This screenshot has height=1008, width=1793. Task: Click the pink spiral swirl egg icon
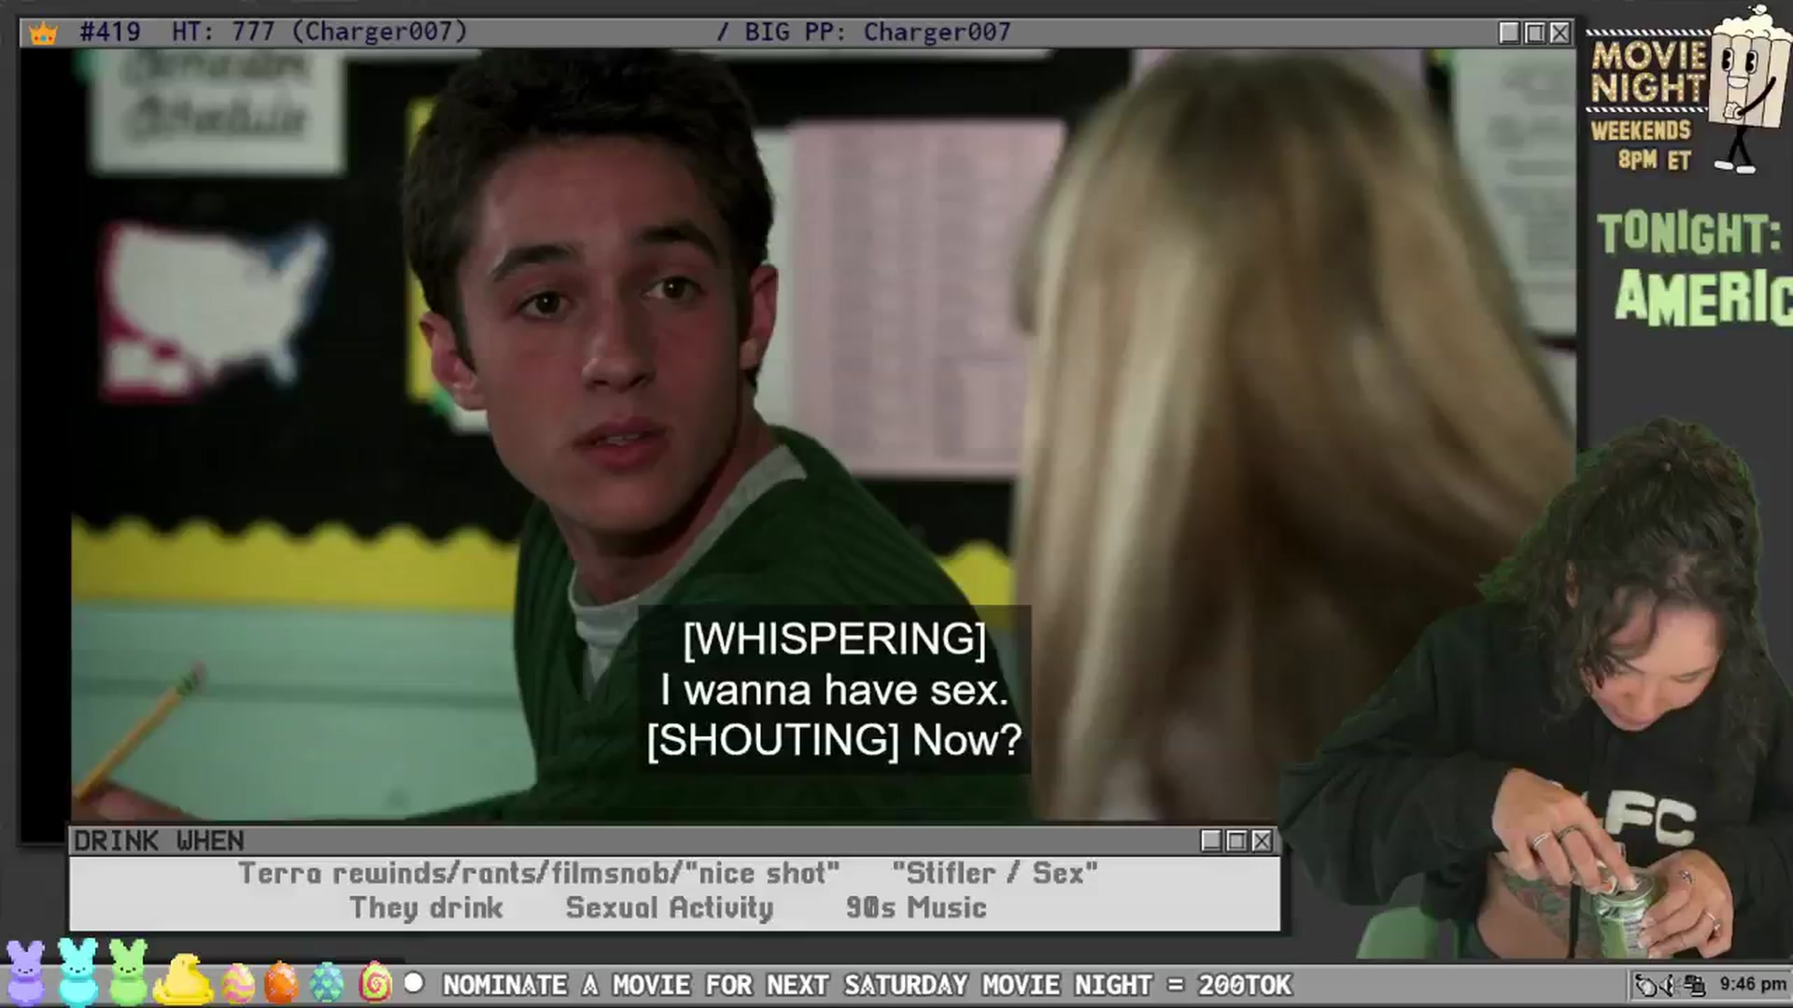pos(375,982)
